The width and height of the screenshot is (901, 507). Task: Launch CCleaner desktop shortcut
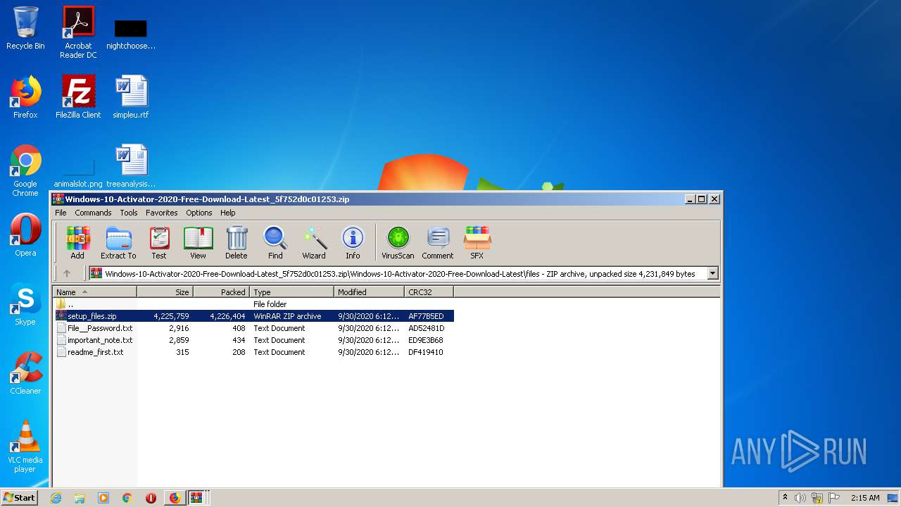(x=25, y=373)
